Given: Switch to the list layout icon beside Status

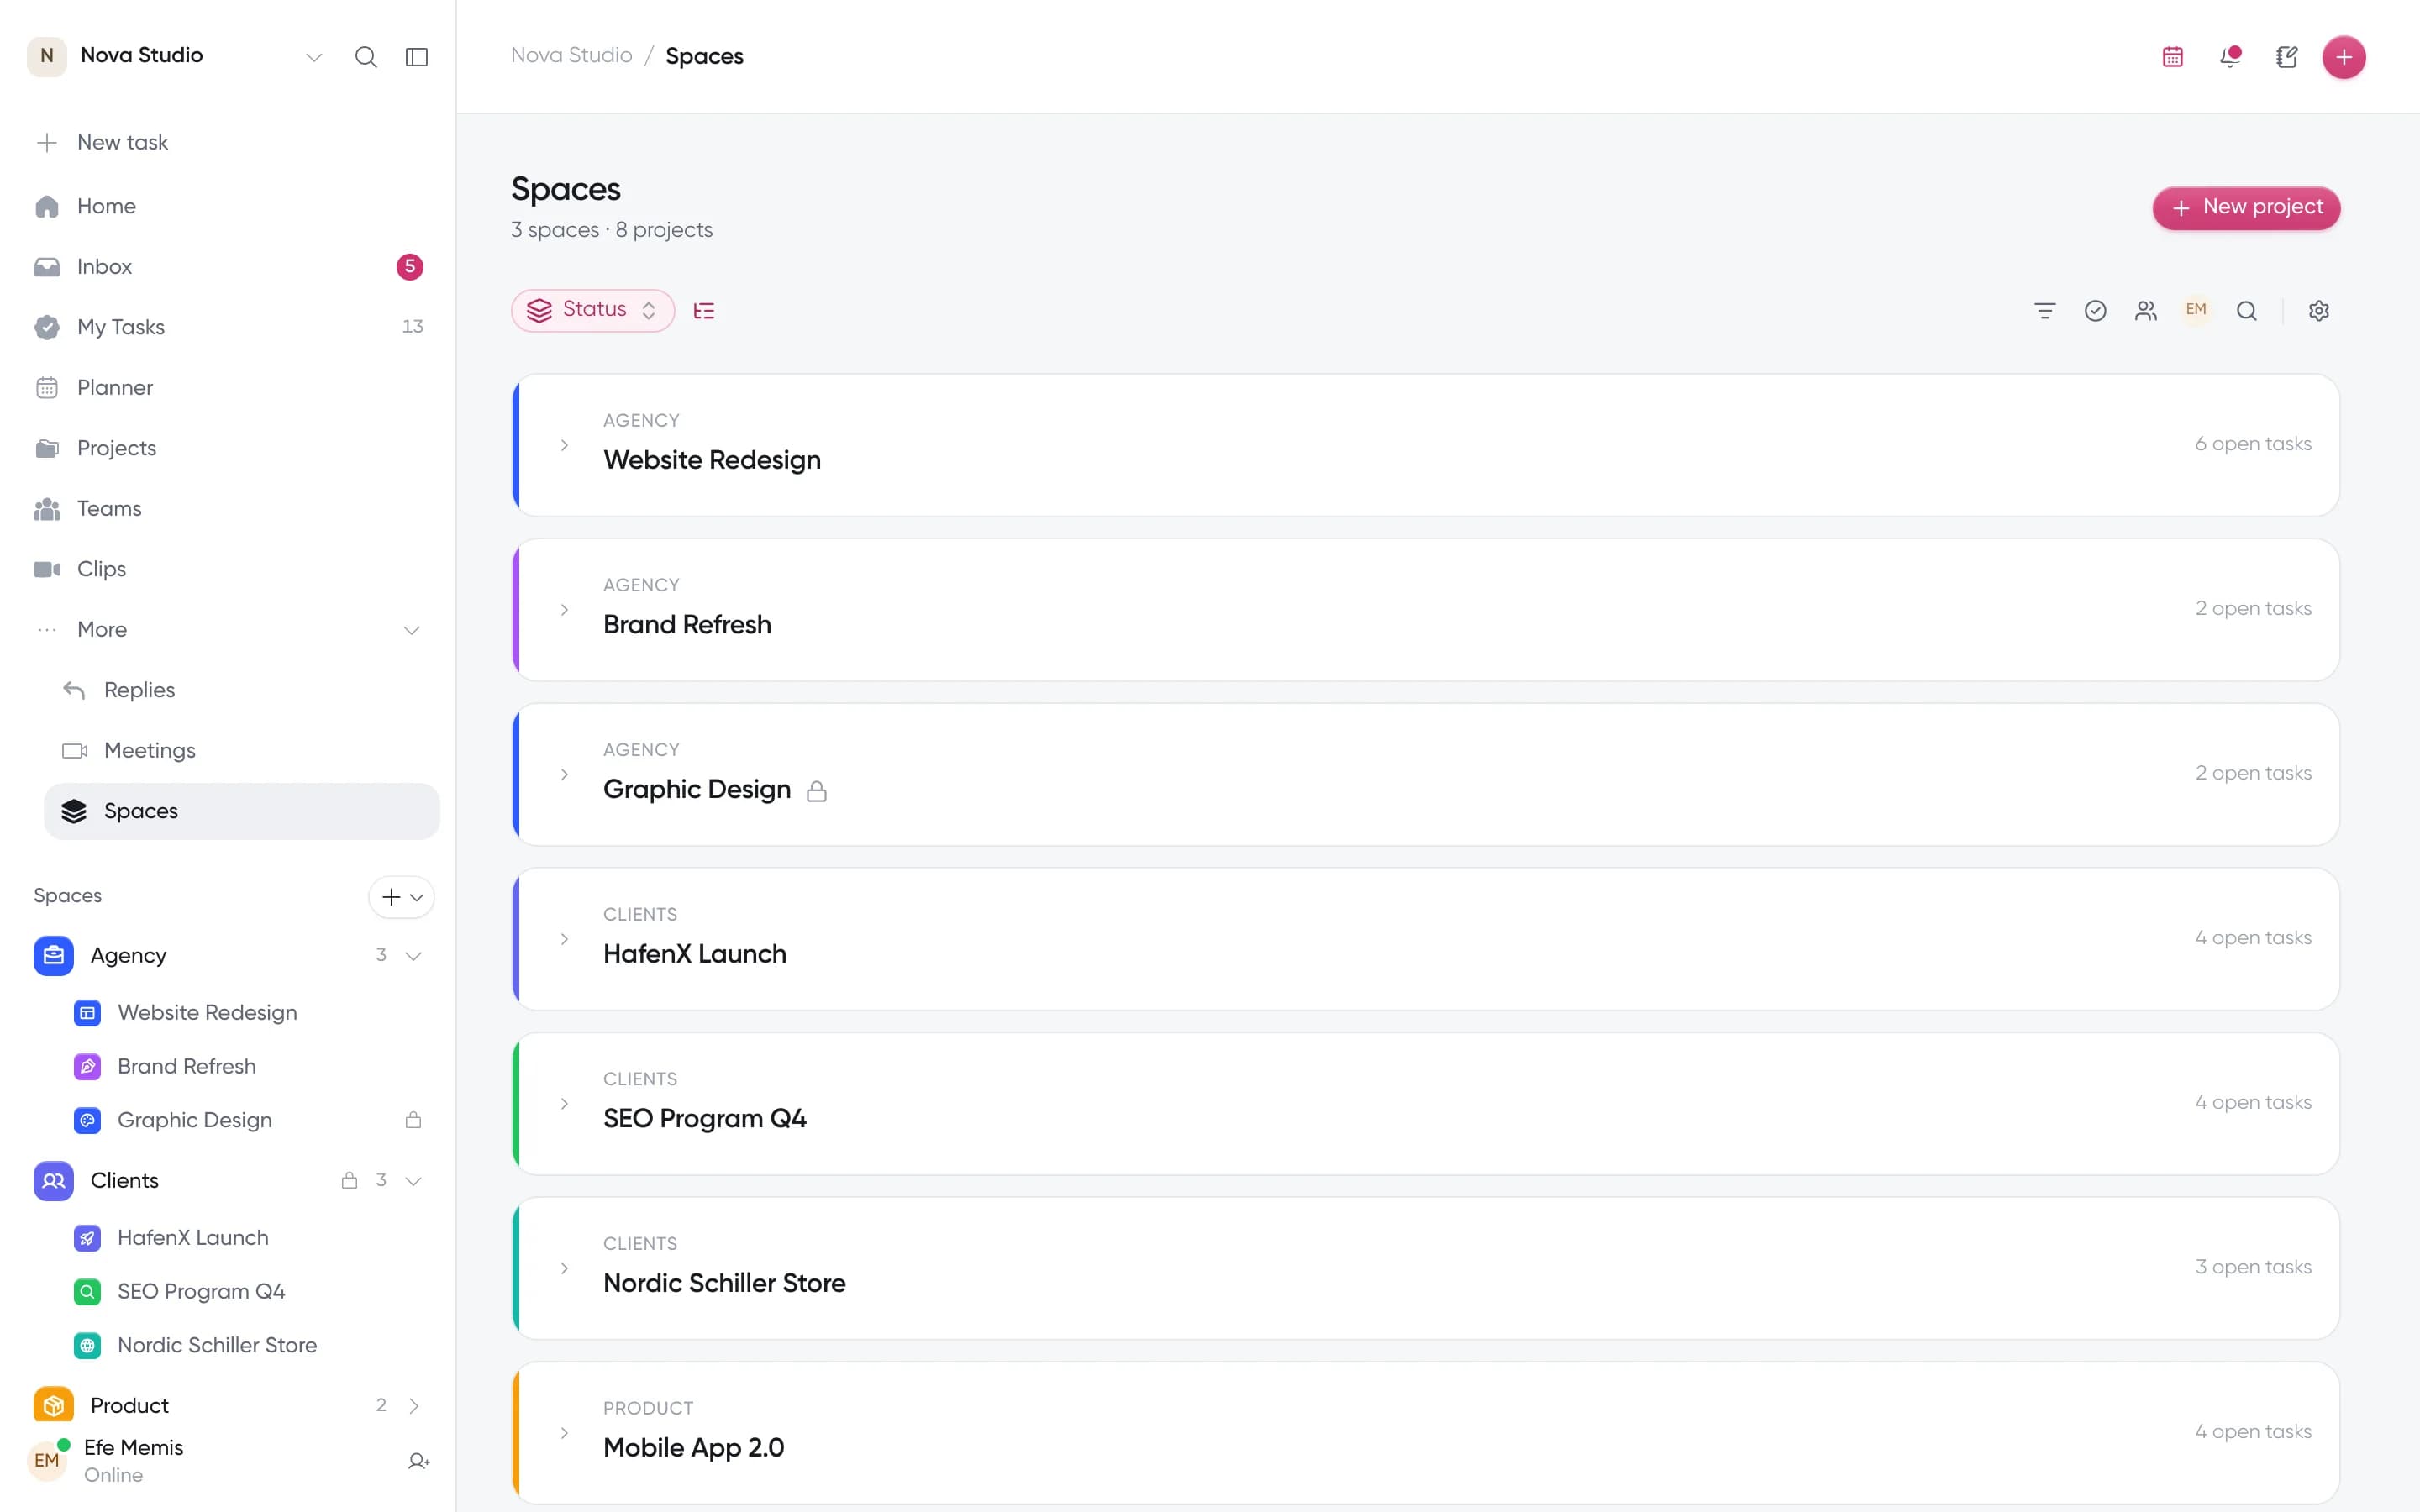Looking at the screenshot, I should [704, 311].
